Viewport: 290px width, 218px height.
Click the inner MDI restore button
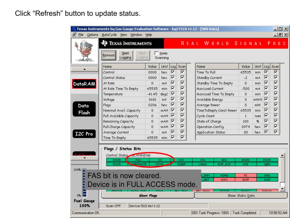[x=280, y=35]
